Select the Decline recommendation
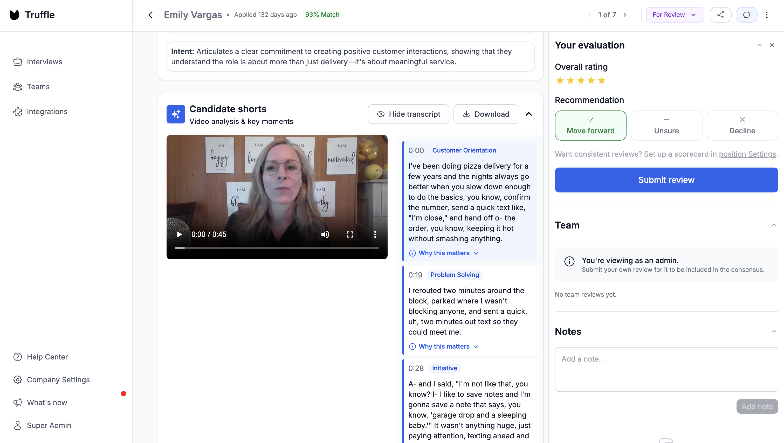This screenshot has width=784, height=443. pos(742,126)
